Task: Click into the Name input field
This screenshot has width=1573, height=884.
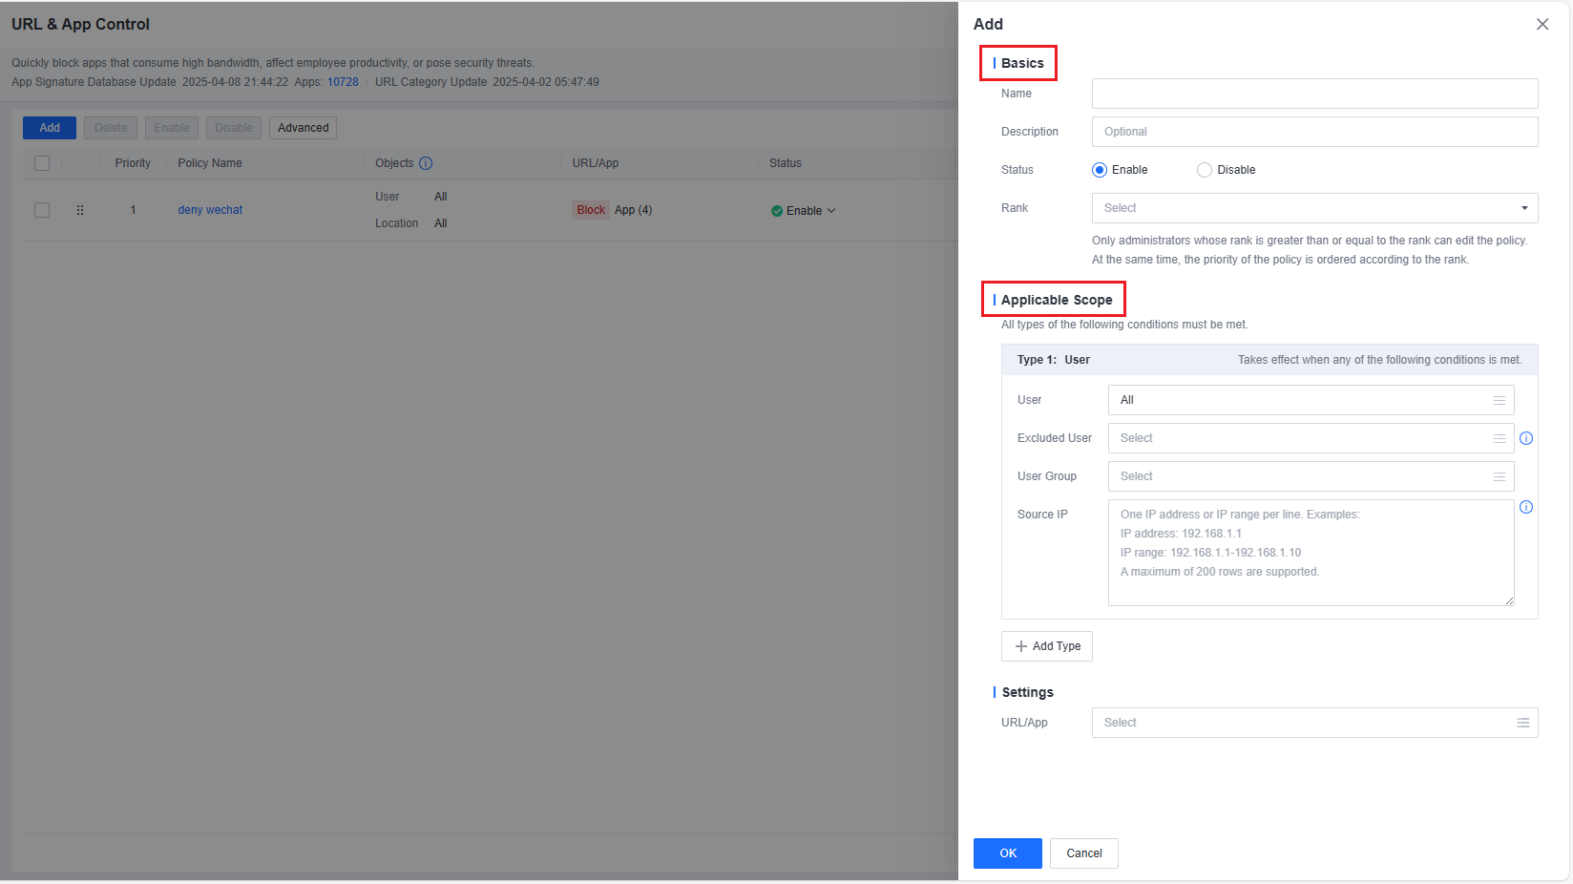Action: [1315, 94]
